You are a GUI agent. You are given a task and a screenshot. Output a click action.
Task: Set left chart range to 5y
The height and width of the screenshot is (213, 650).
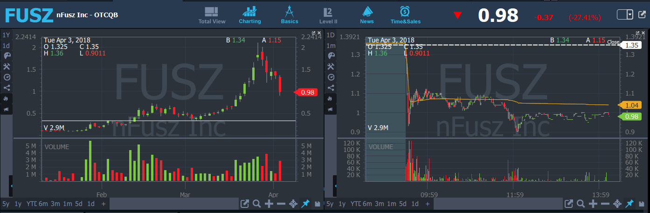(6, 204)
